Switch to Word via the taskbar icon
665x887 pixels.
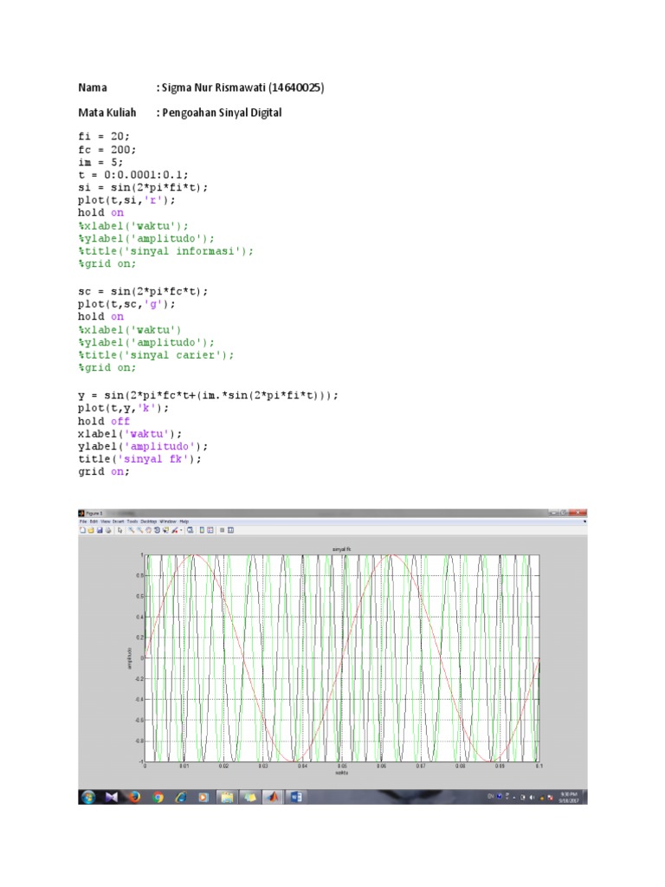pyautogui.click(x=295, y=797)
